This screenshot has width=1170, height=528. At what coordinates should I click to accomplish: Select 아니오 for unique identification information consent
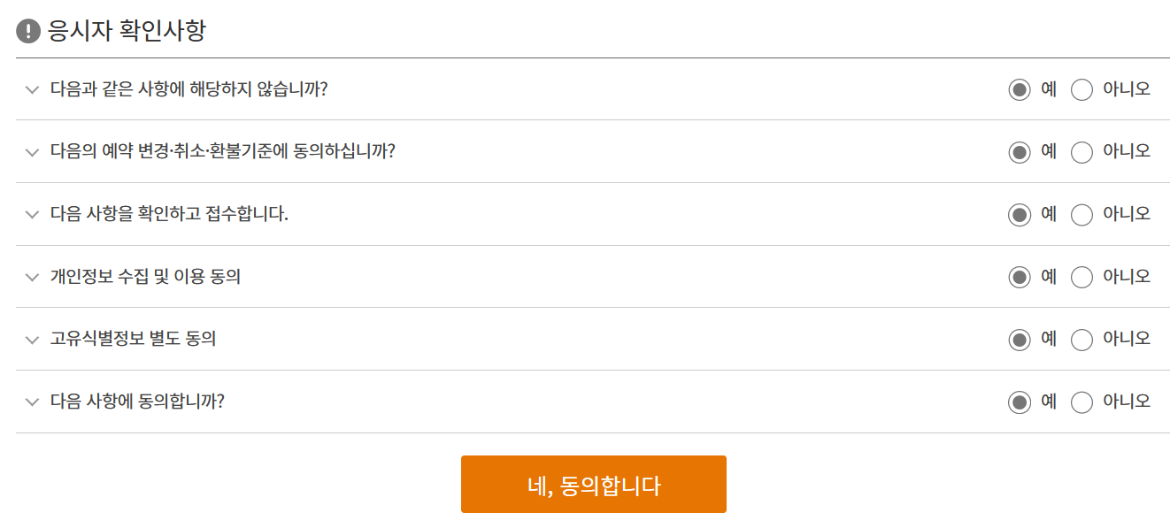coord(1081,339)
